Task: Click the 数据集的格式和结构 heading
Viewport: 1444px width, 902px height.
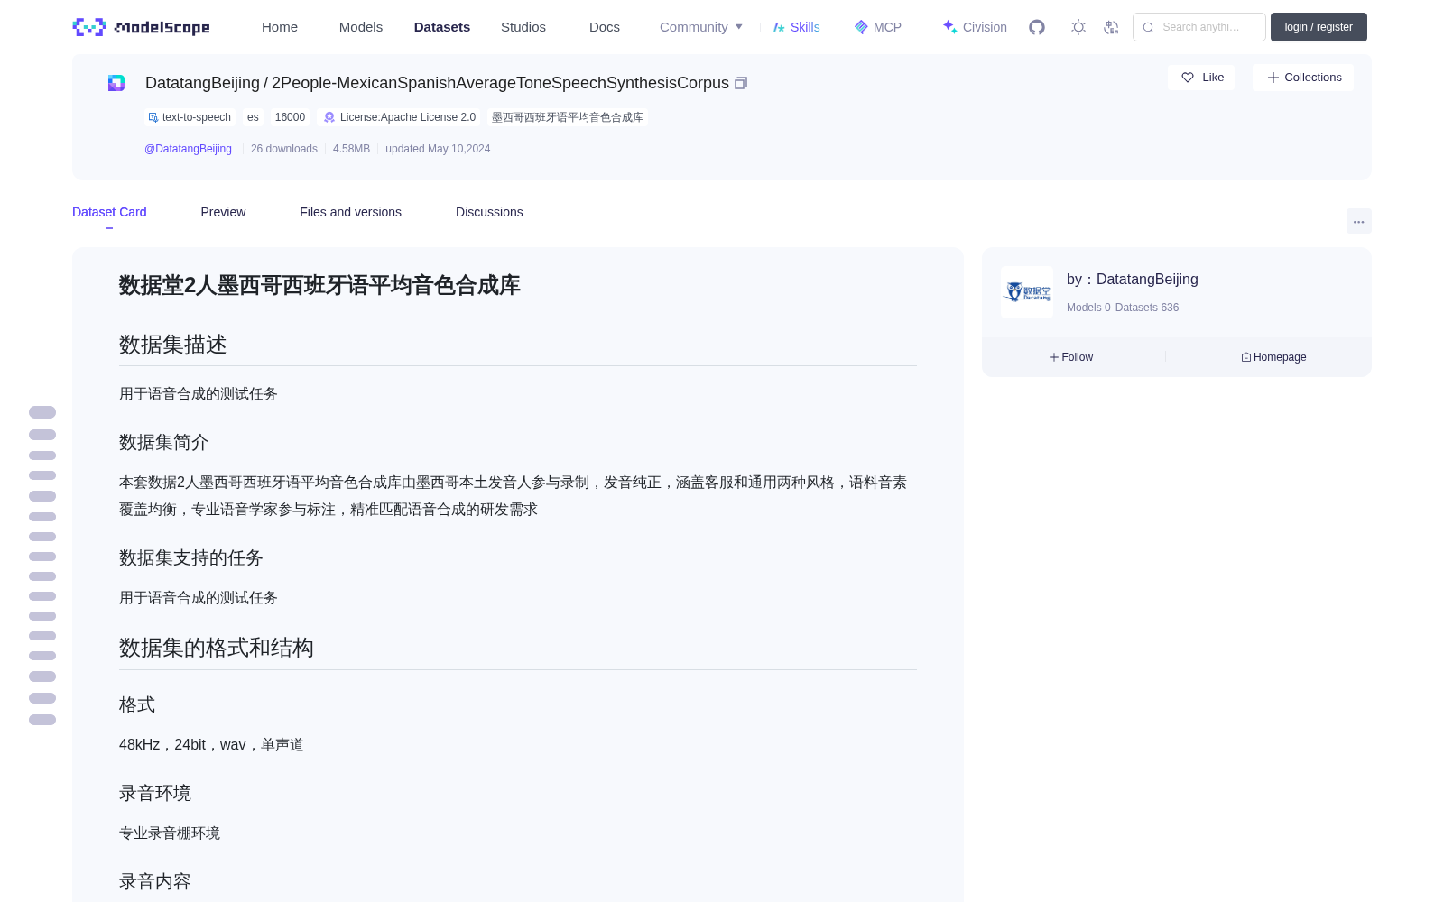Action: pos(216,648)
